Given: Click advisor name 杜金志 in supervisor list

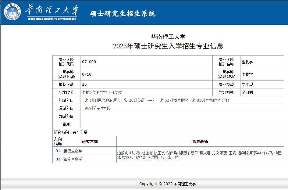Looking at the screenshot, I should click(x=147, y=153).
